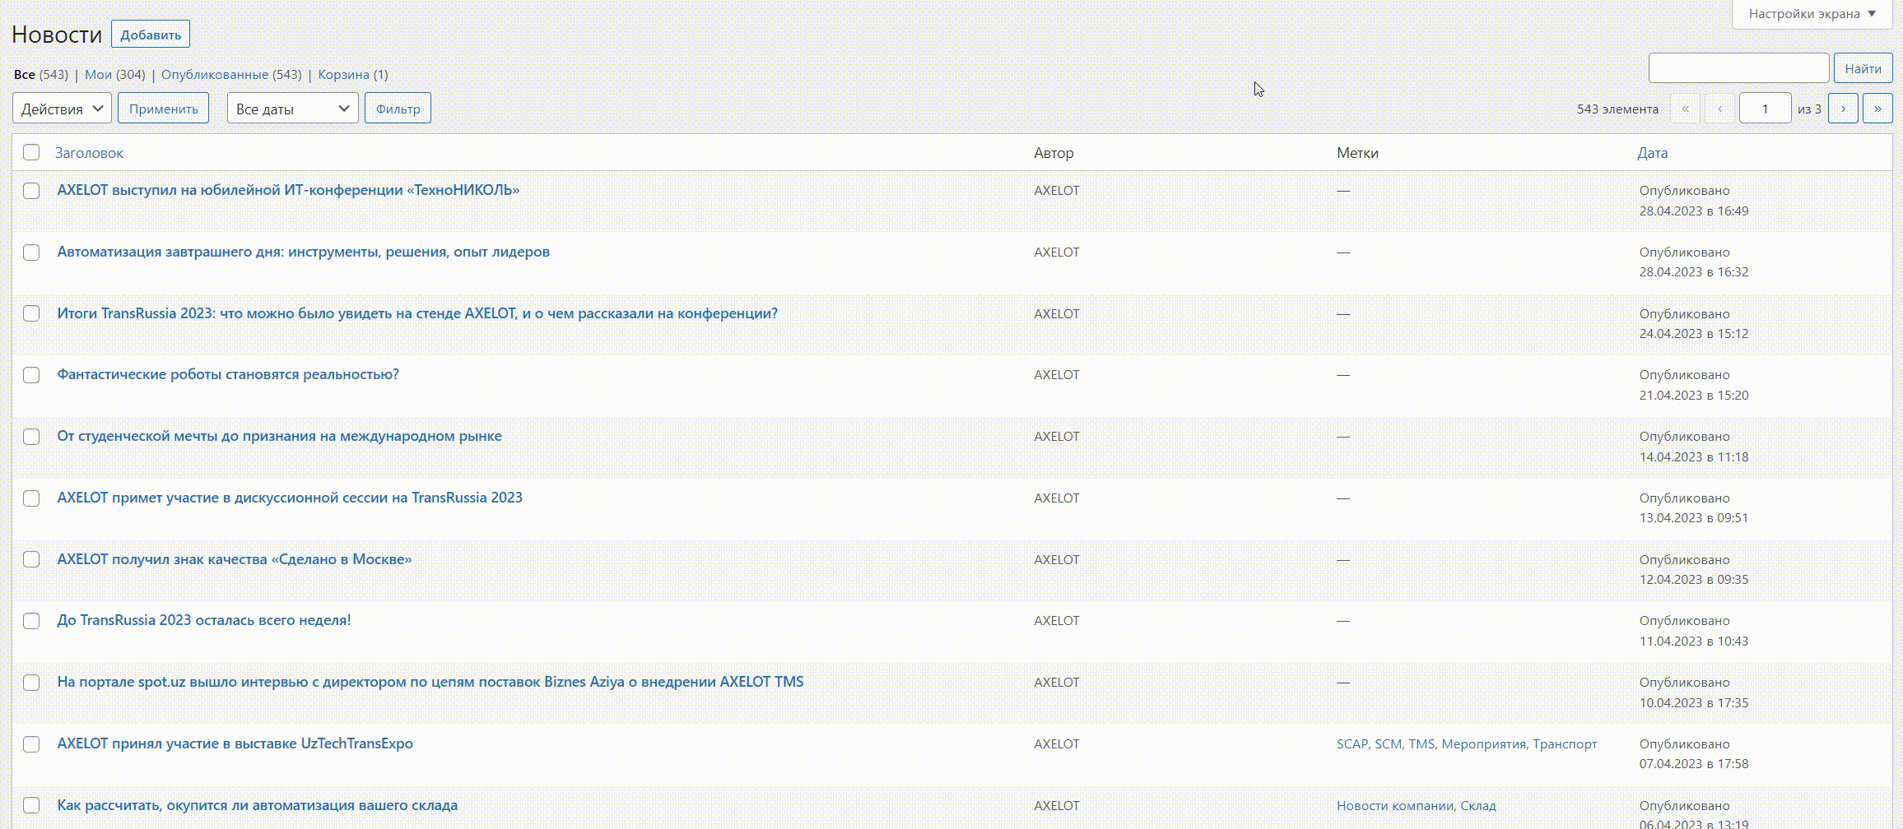This screenshot has height=829, width=1903.
Task: Click the SCAP tag link
Action: click(x=1352, y=743)
